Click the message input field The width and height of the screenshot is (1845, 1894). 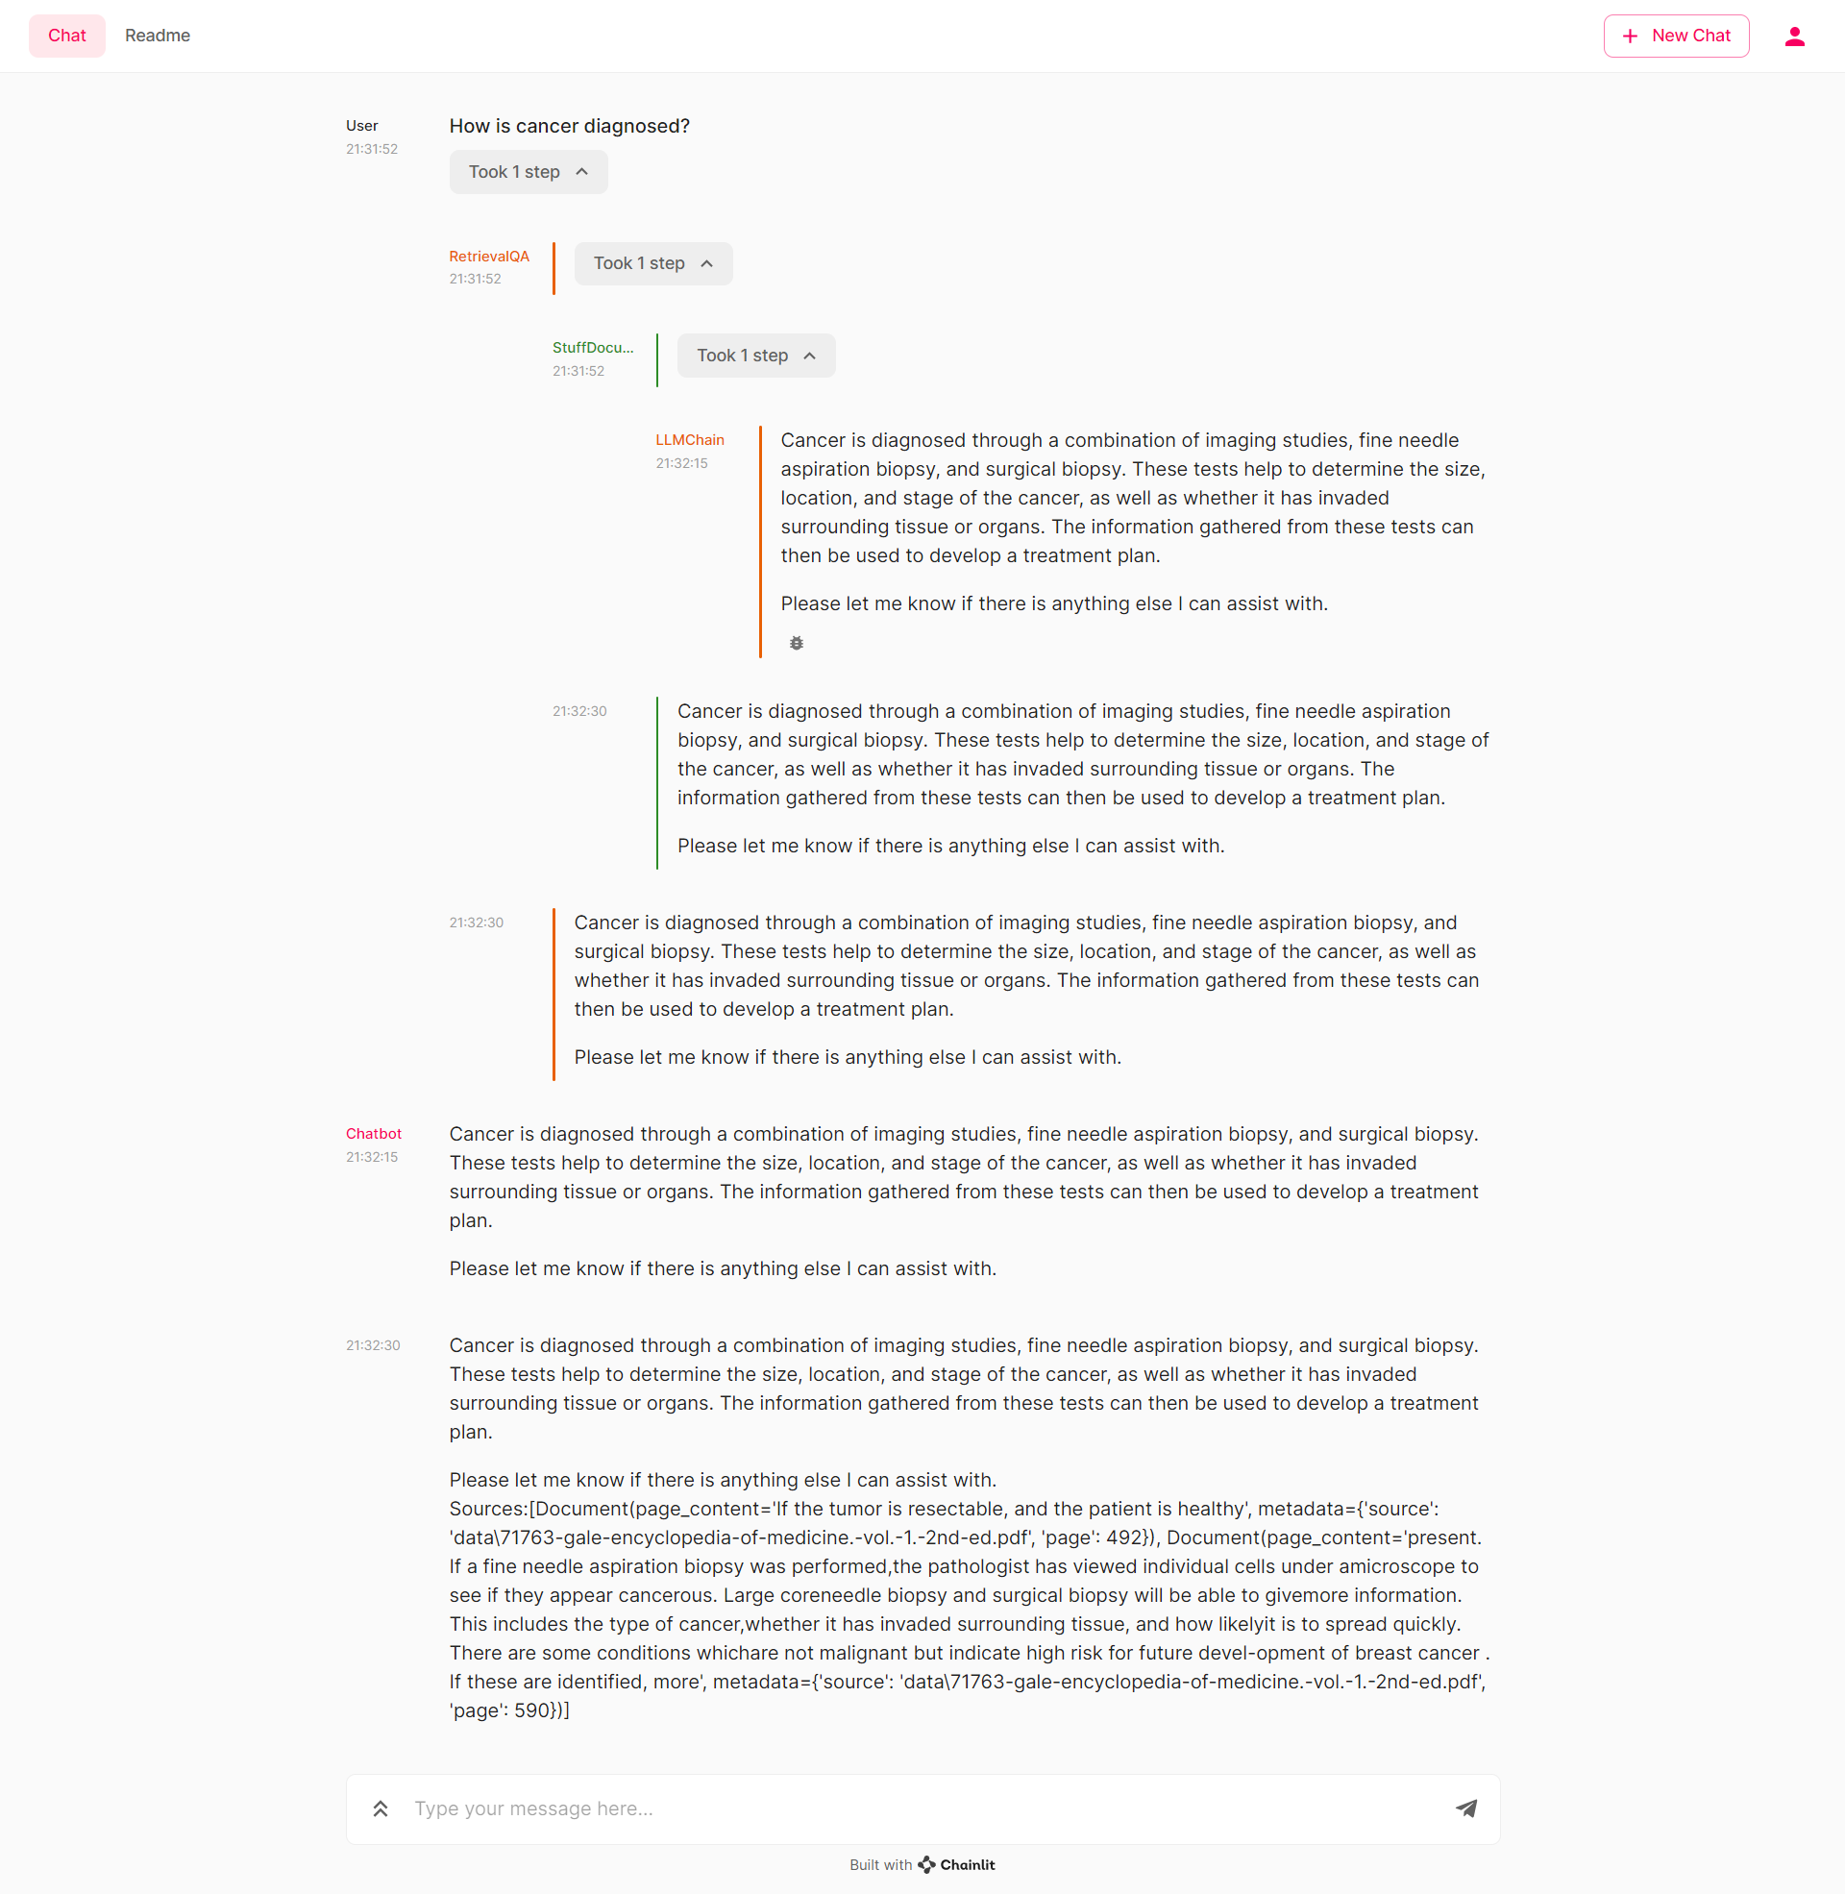coord(922,1808)
